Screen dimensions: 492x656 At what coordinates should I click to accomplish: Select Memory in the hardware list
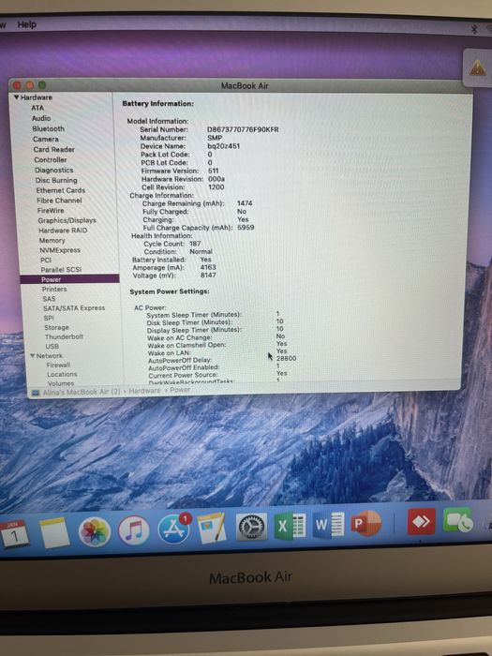click(x=52, y=241)
